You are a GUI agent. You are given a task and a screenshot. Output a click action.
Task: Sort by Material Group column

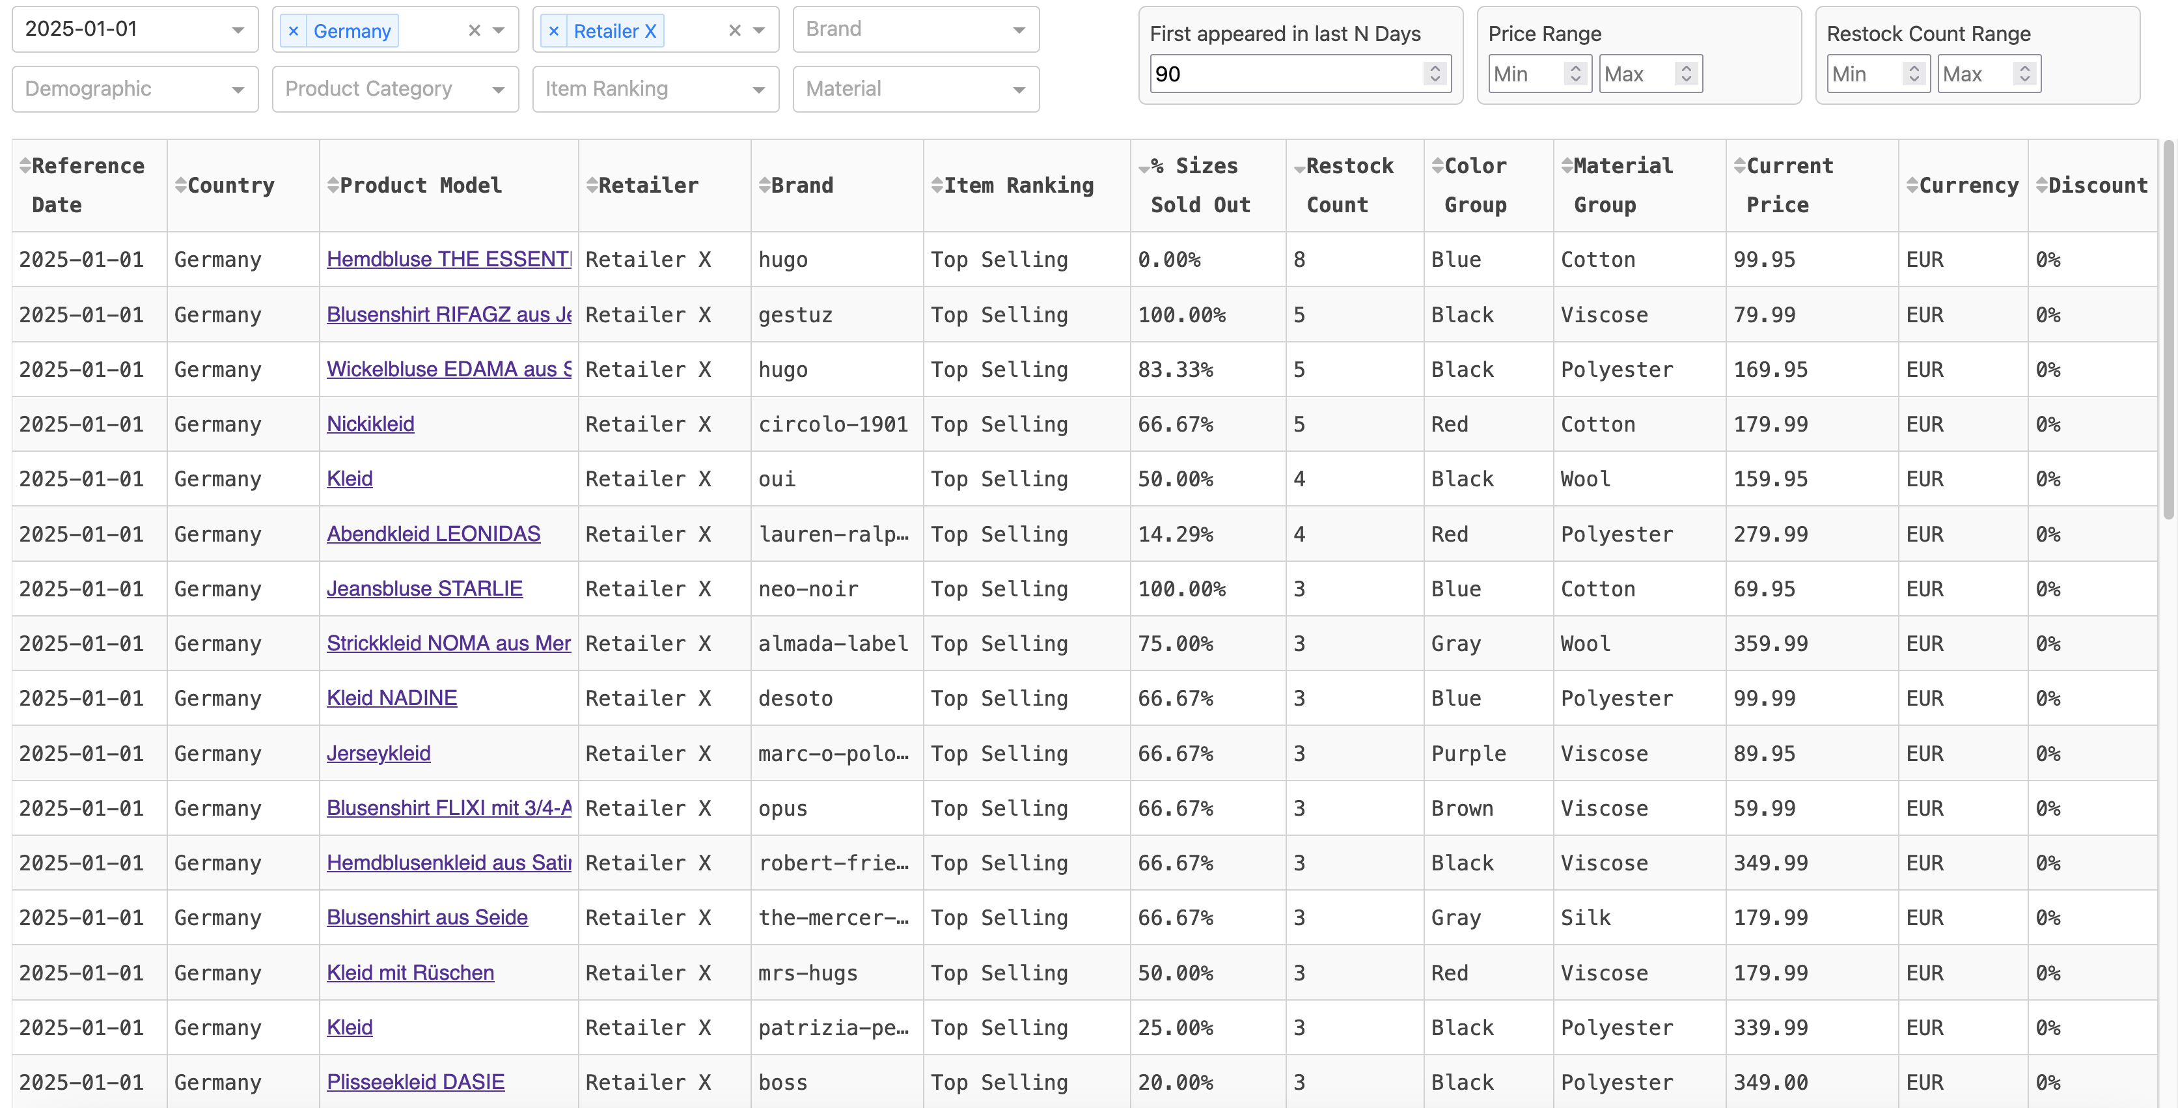click(x=1567, y=166)
